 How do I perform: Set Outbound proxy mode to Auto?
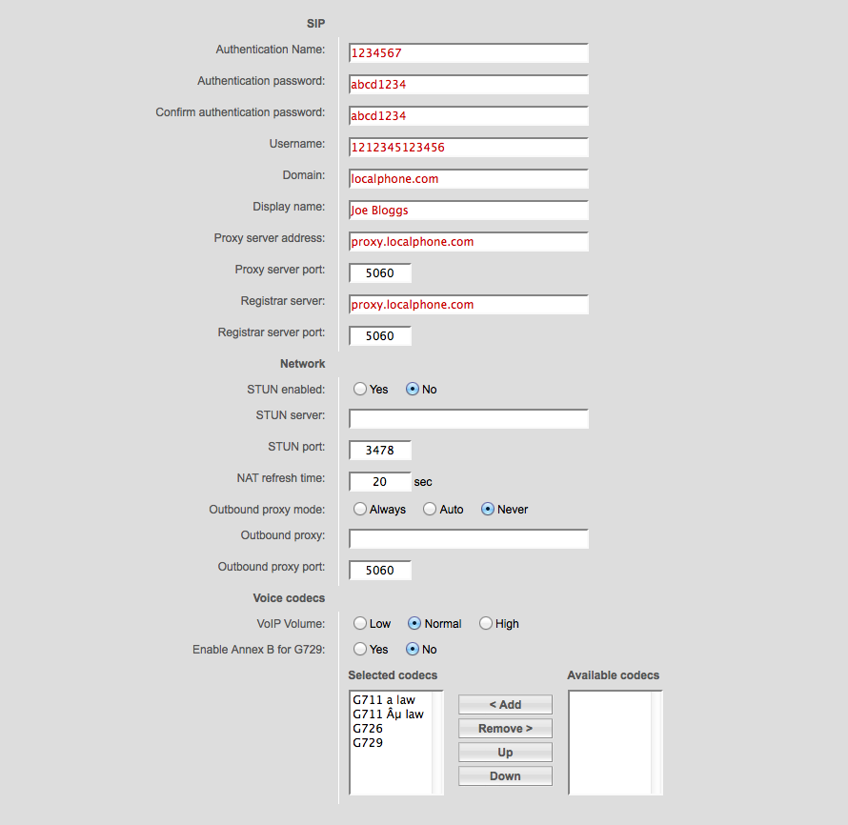pos(430,510)
